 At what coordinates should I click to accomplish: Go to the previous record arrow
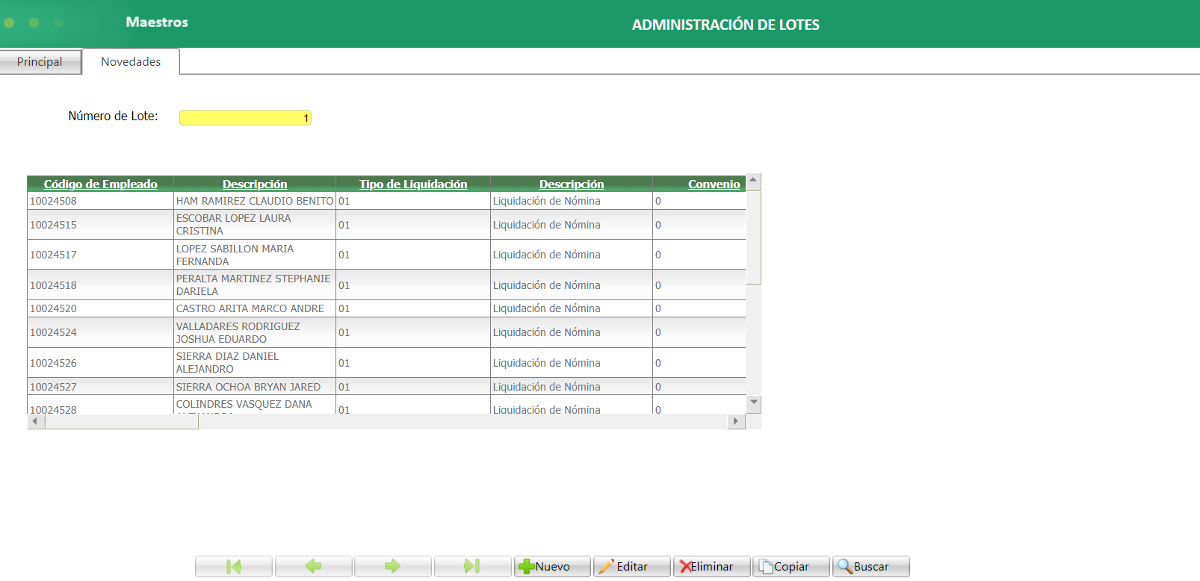click(x=313, y=566)
